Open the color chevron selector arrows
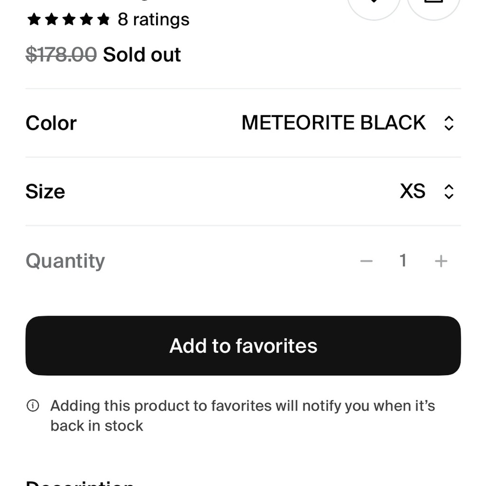This screenshot has width=486, height=486. pyautogui.click(x=449, y=123)
